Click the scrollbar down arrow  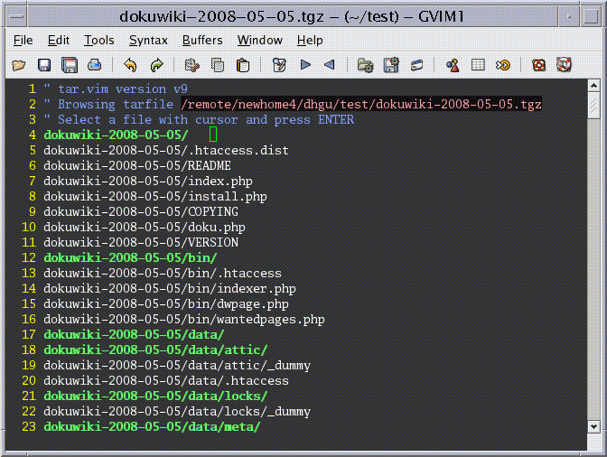tap(593, 426)
